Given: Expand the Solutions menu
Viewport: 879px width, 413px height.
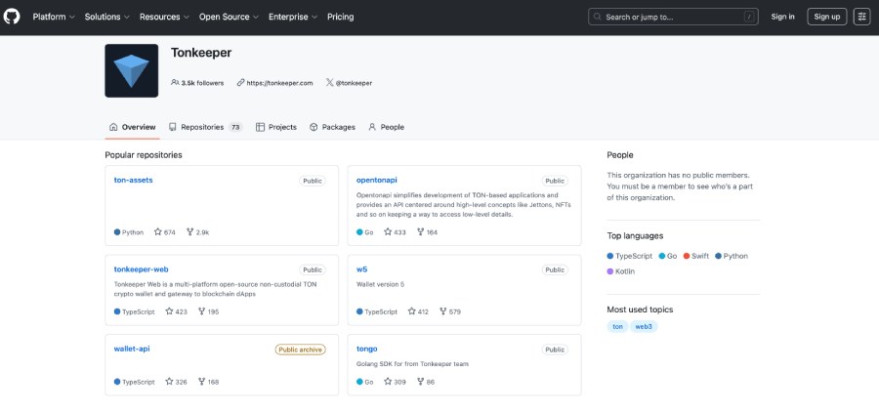Looking at the screenshot, I should 107,17.
